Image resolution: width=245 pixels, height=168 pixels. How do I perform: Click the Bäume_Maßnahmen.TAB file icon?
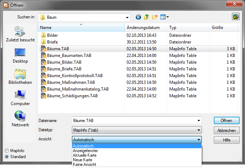(x=44, y=82)
